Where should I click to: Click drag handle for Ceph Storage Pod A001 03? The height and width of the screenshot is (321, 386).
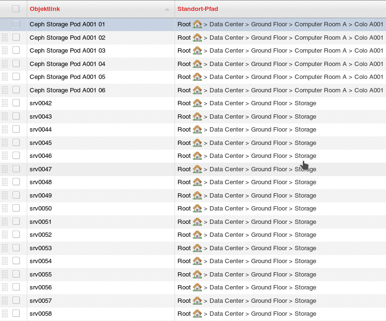pos(5,51)
